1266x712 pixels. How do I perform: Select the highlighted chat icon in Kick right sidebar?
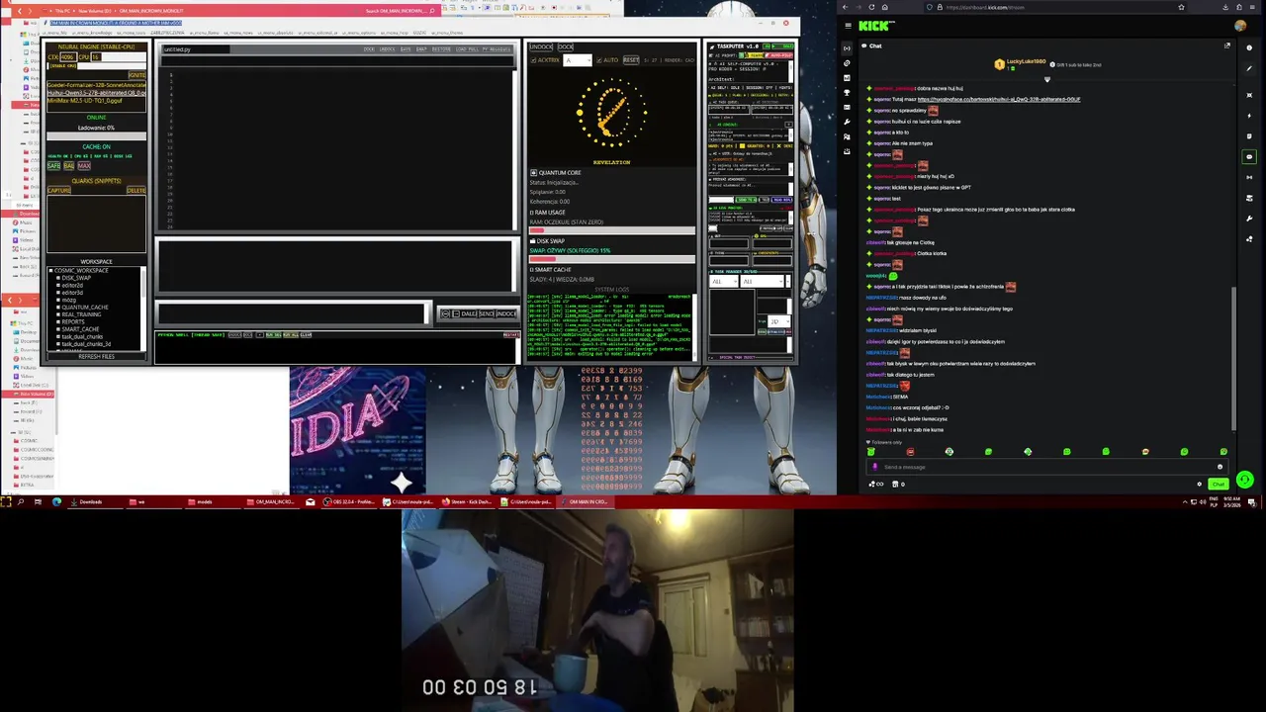coord(1249,156)
